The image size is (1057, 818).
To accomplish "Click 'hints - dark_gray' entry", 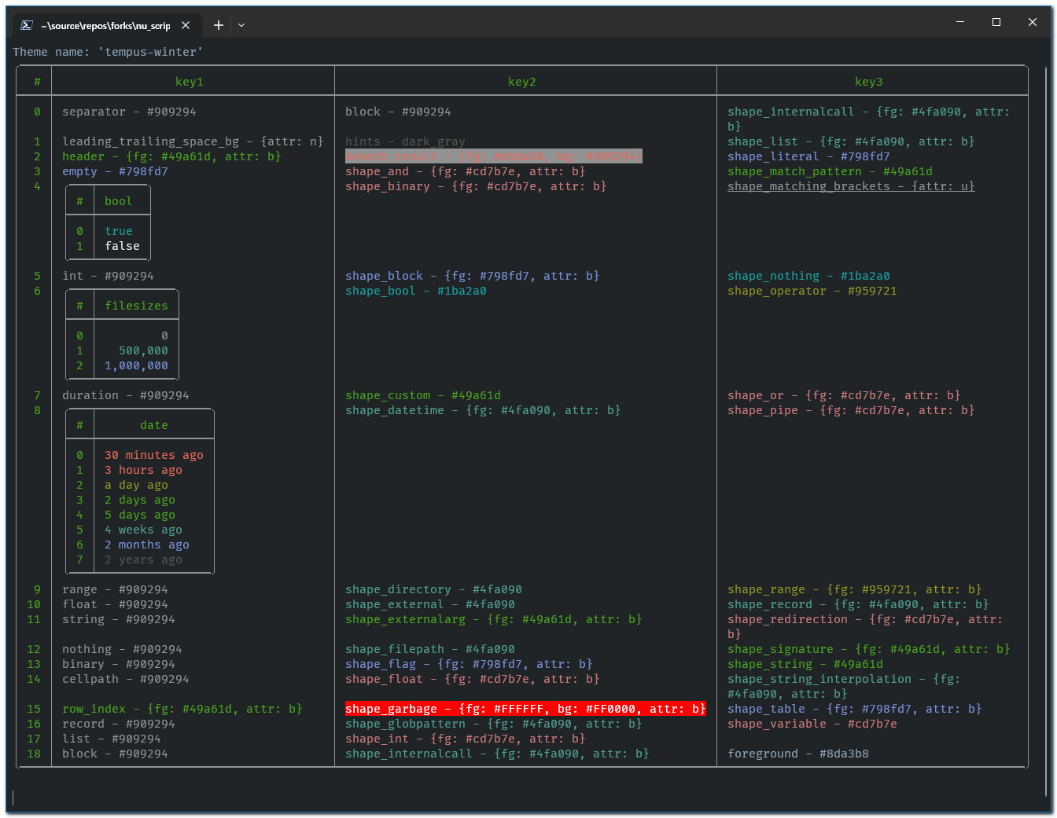I will click(406, 141).
